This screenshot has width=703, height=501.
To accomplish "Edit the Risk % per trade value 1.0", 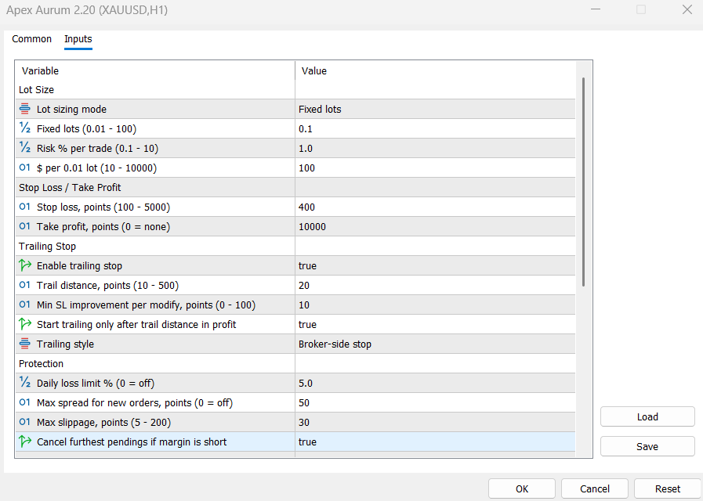I will tap(435, 148).
